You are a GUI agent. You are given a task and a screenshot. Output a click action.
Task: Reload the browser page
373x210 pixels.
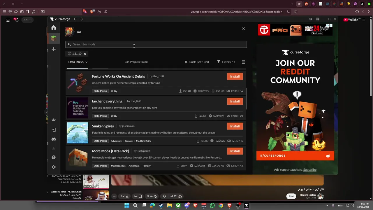(357, 12)
